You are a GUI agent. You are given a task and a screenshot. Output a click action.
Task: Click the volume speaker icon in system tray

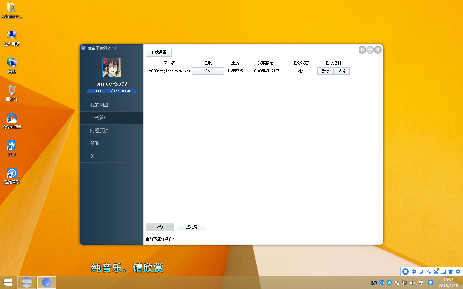click(x=413, y=283)
